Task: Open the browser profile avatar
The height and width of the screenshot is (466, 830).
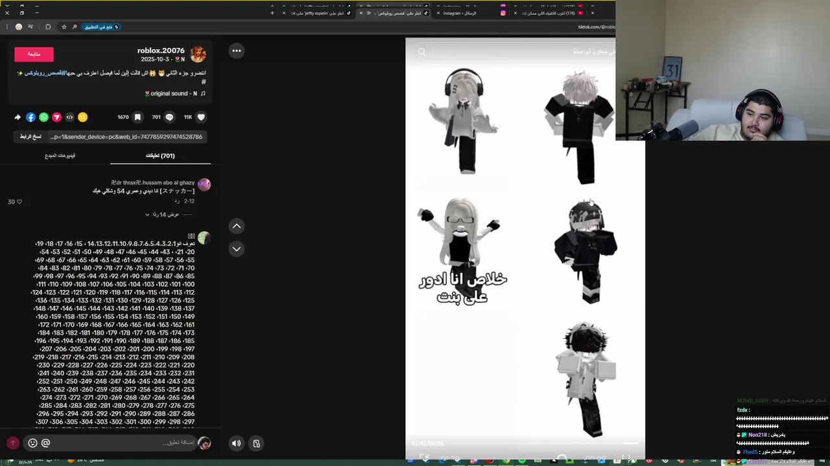Action: pyautogui.click(x=19, y=27)
